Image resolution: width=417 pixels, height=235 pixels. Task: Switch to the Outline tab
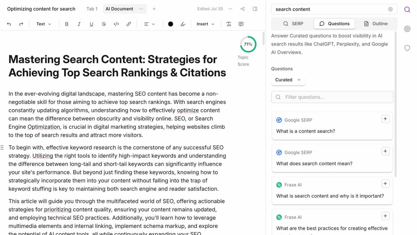point(376,24)
